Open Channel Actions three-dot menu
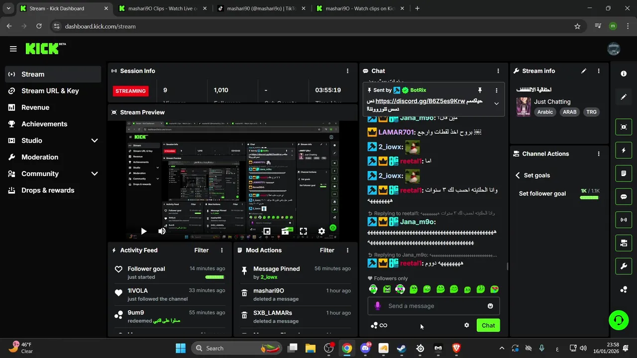This screenshot has width=637, height=358. 599,154
